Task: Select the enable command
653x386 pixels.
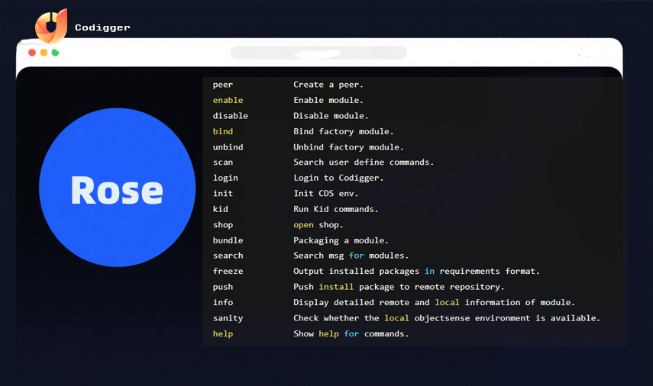Action: tap(228, 100)
